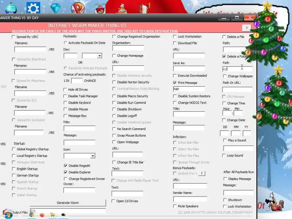Open the blue diamond game desktop icon

pyautogui.click(x=56, y=8)
